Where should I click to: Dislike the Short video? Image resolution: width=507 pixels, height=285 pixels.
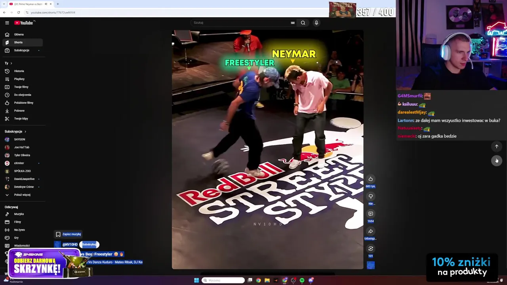tap(371, 196)
